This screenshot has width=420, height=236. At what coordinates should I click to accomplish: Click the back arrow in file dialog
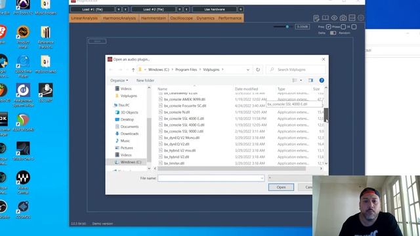click(x=111, y=69)
